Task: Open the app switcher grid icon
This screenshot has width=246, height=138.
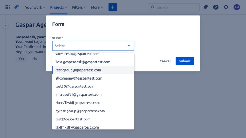Action: point(8,7)
